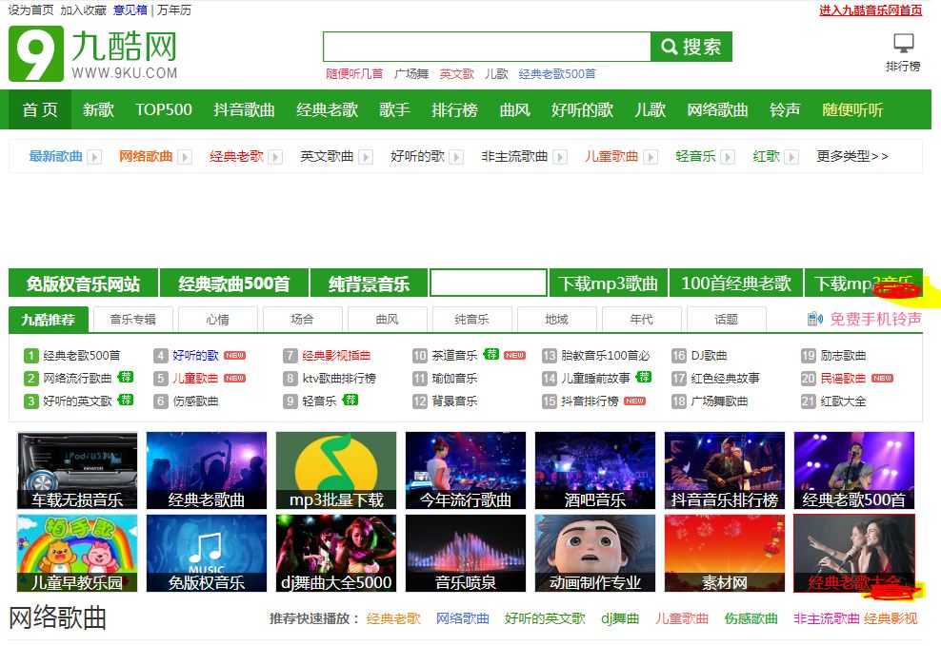Click the 荐 badge next to 网络流行歌曲
Viewport: 941px width, 646px height.
point(126,377)
